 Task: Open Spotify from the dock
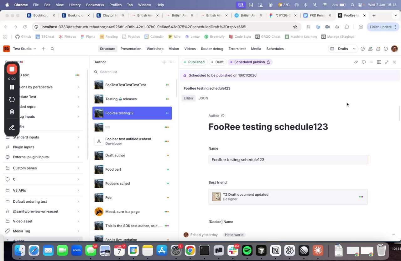[247, 250]
